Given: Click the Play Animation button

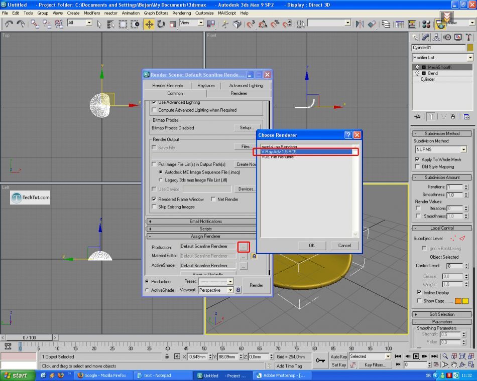Looking at the screenshot, I should click(x=416, y=356).
